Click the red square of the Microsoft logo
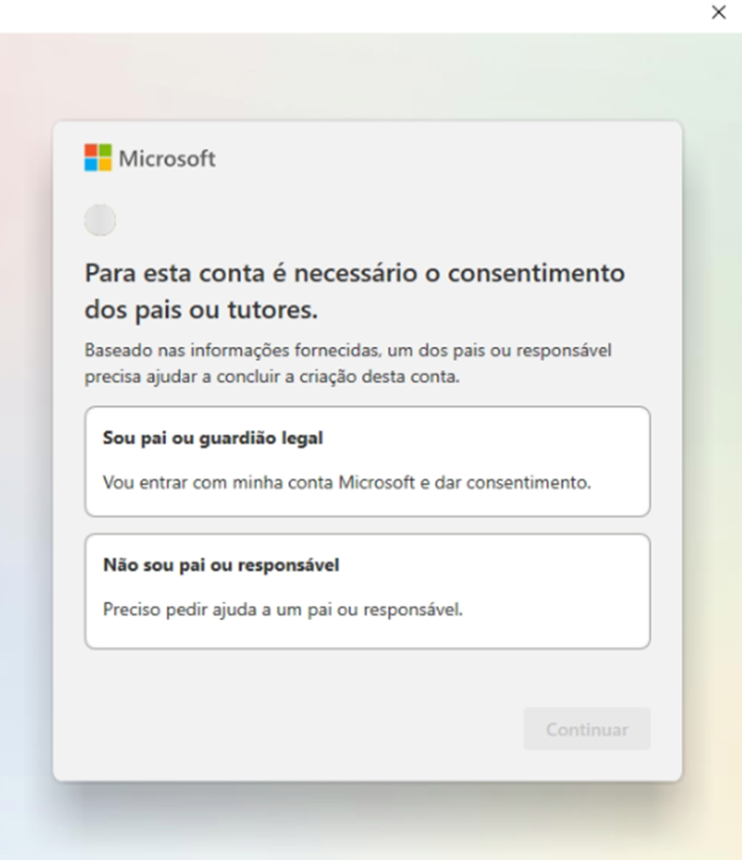The height and width of the screenshot is (860, 742). pyautogui.click(x=91, y=150)
